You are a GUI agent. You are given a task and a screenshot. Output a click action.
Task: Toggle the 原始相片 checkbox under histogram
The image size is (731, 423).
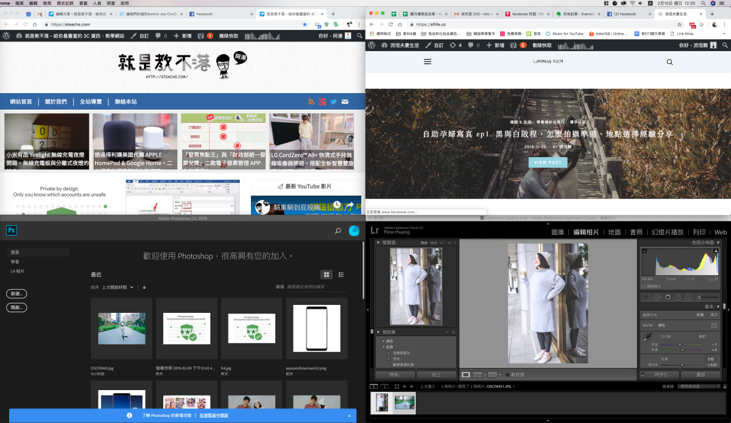click(644, 286)
